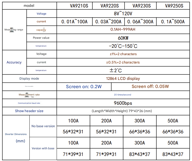This screenshot has height=161, width=192.
Task: Click the 'model' header label
Action: (x=29, y=6)
